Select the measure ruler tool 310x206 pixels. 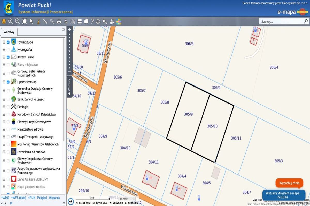pyautogui.click(x=45, y=21)
